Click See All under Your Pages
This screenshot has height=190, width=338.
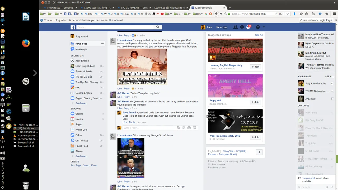[329, 77]
